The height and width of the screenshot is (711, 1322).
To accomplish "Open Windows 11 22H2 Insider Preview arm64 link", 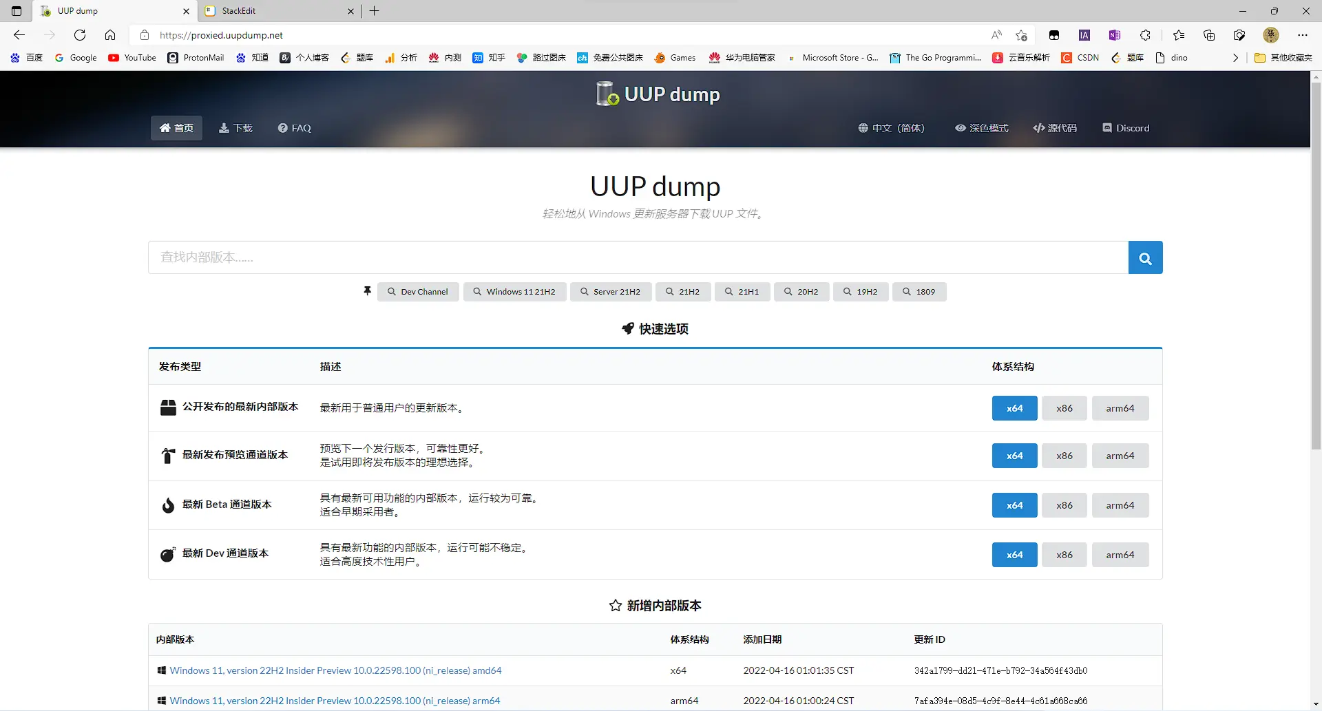I will 335,701.
